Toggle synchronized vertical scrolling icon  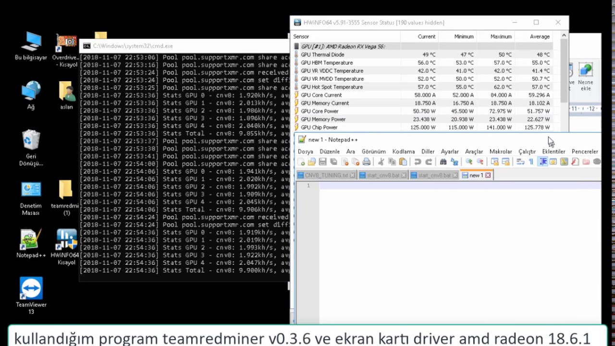tap(494, 162)
